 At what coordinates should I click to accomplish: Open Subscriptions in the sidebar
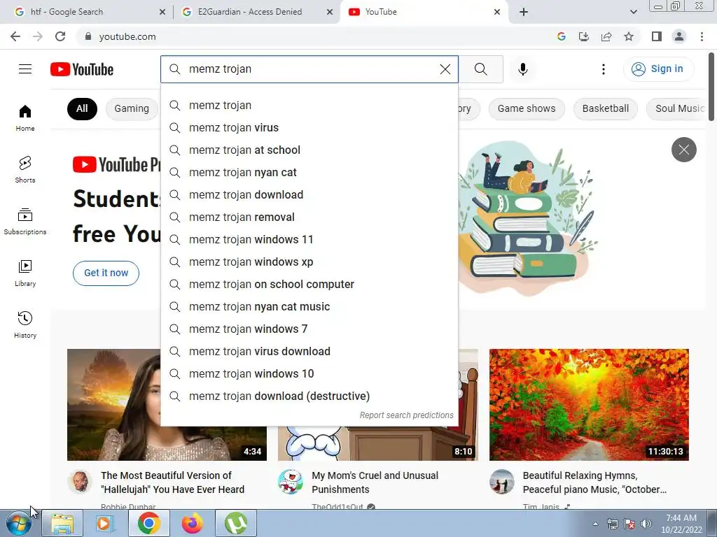coord(25,222)
